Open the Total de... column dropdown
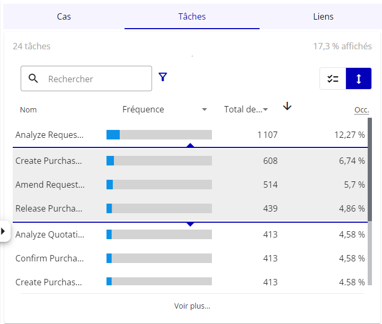Viewport: 382px width, 324px height. coord(265,110)
